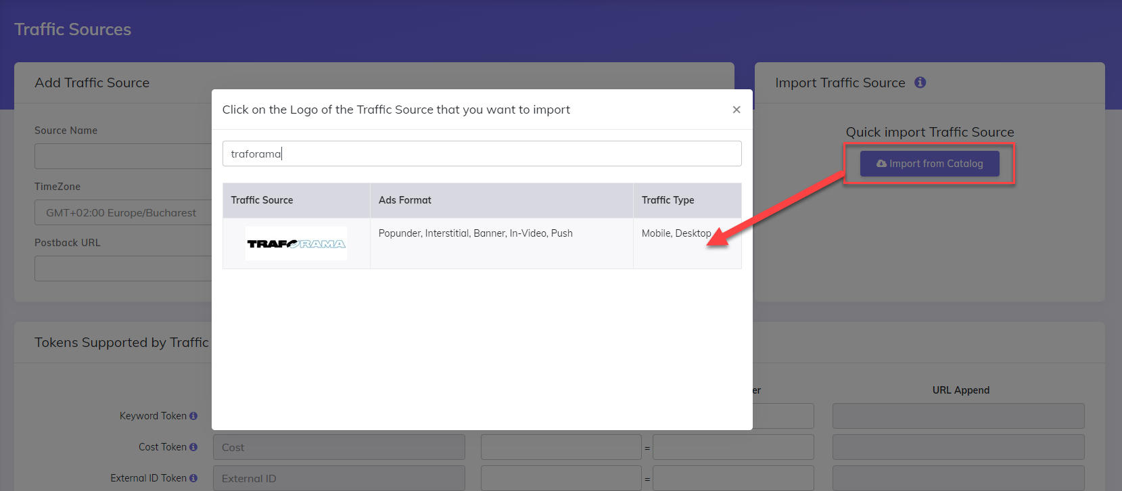This screenshot has width=1122, height=491.
Task: Click the "Traffic Sources" page title
Action: (x=73, y=29)
